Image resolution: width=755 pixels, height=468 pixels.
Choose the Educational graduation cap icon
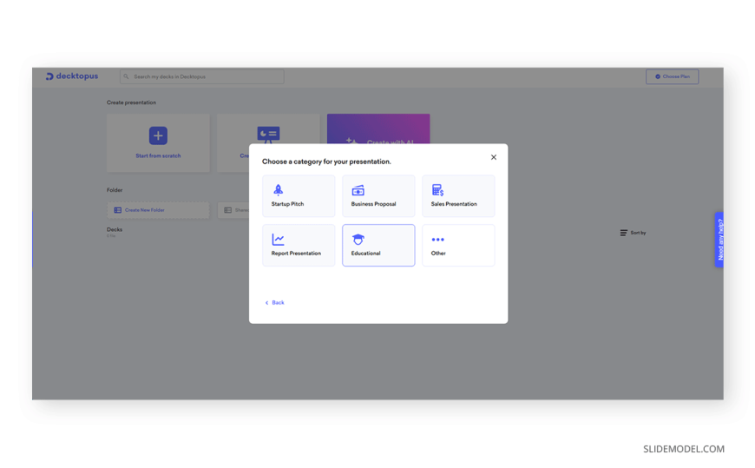click(358, 239)
